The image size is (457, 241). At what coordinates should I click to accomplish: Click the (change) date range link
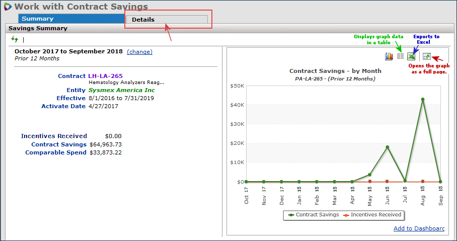pos(139,52)
